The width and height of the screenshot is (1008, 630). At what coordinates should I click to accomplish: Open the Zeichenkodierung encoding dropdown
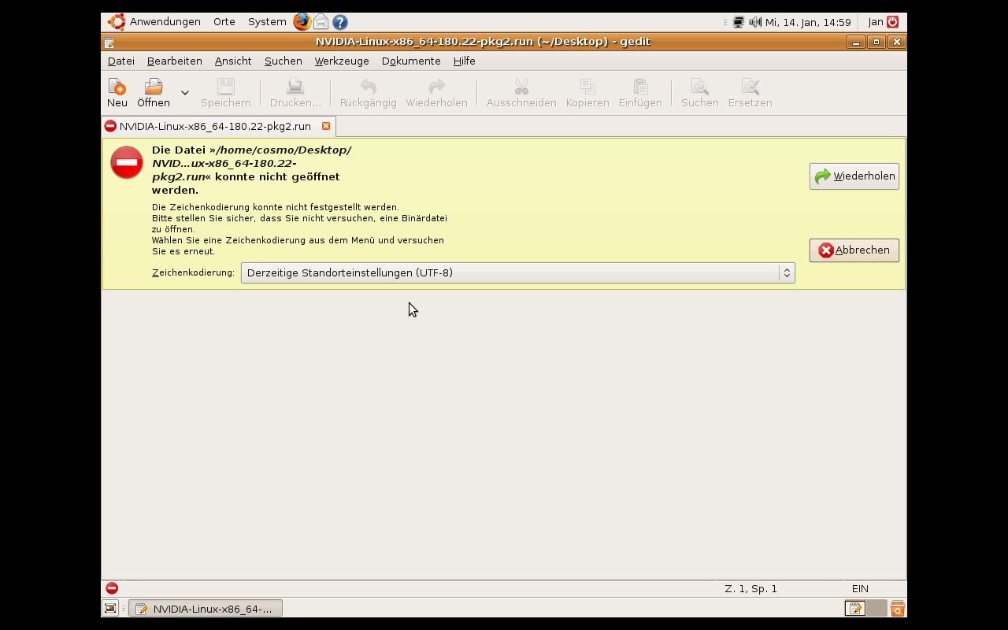[x=517, y=272]
